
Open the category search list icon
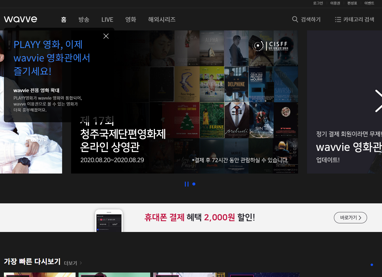click(338, 19)
